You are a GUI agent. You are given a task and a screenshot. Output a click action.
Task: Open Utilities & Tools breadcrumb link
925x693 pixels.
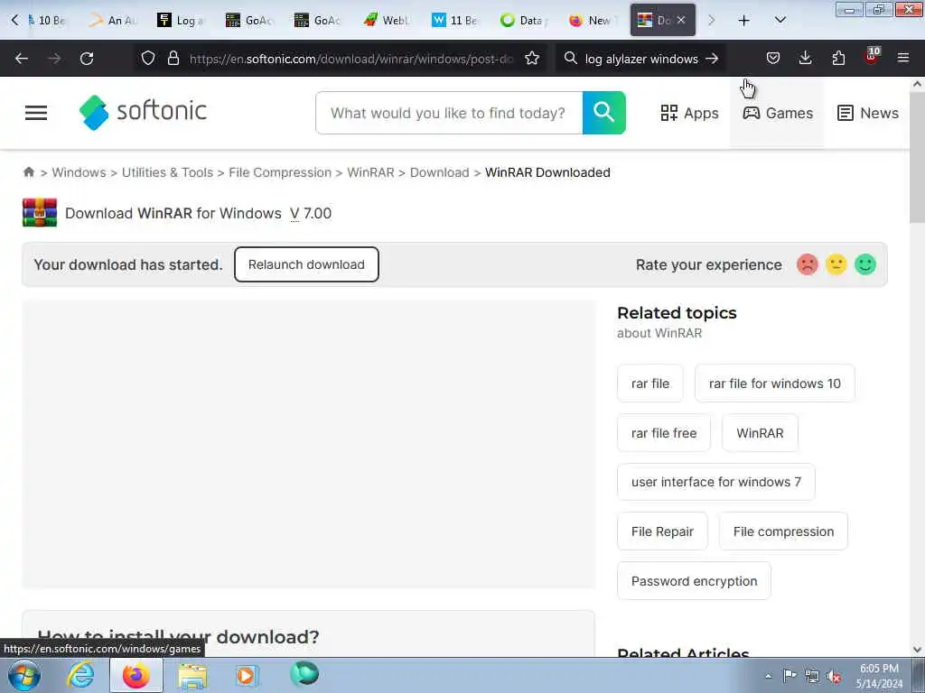coord(167,172)
